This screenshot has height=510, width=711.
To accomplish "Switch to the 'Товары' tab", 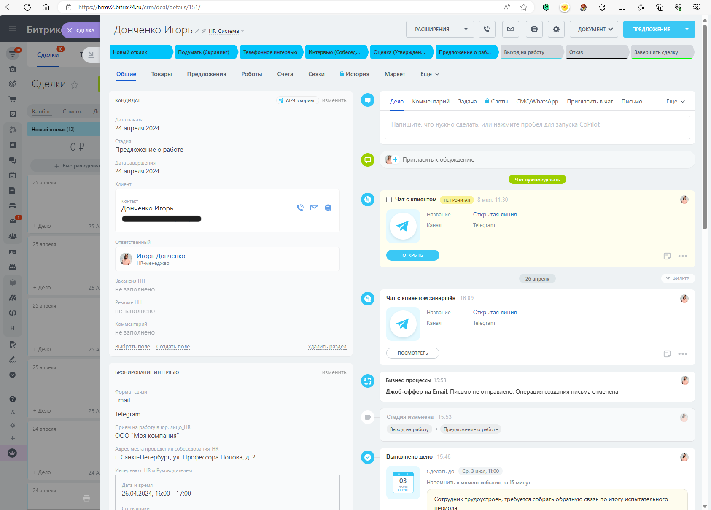I will (162, 74).
